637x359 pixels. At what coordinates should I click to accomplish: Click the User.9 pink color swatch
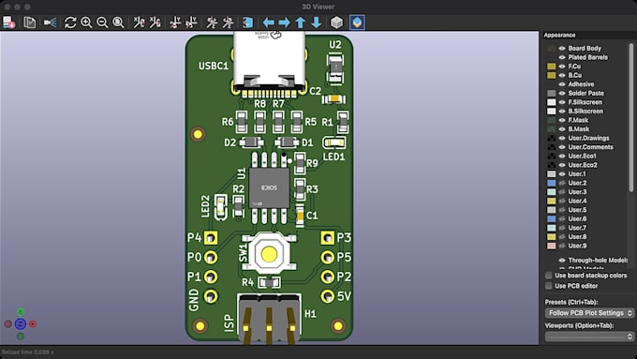pyautogui.click(x=551, y=246)
